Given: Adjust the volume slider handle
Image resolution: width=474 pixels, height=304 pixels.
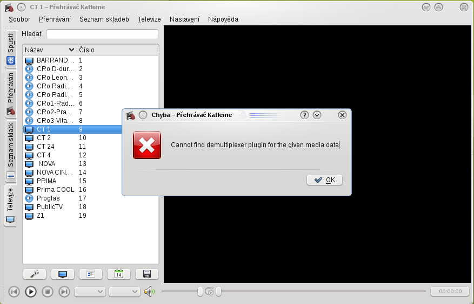Looking at the screenshot, I should 200,291.
